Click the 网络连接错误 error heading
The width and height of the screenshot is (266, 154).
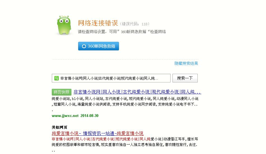pyautogui.click(x=98, y=23)
